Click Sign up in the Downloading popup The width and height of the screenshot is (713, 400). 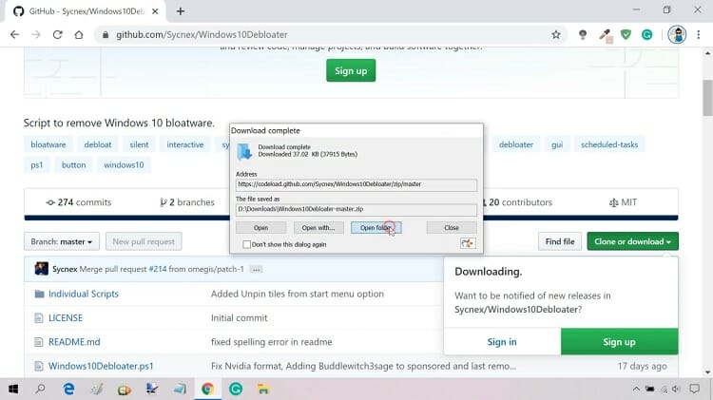pos(619,342)
